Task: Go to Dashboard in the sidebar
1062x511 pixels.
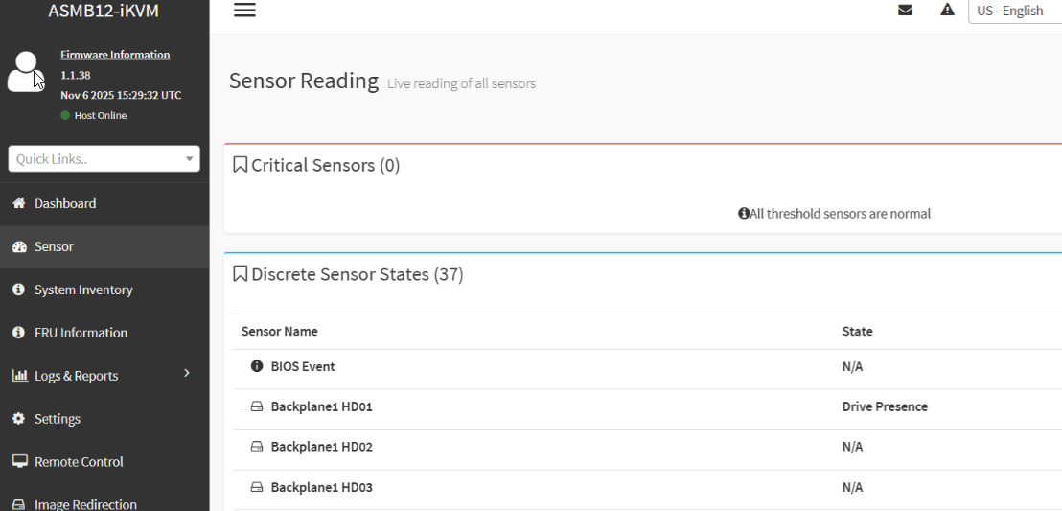Action: pos(65,203)
